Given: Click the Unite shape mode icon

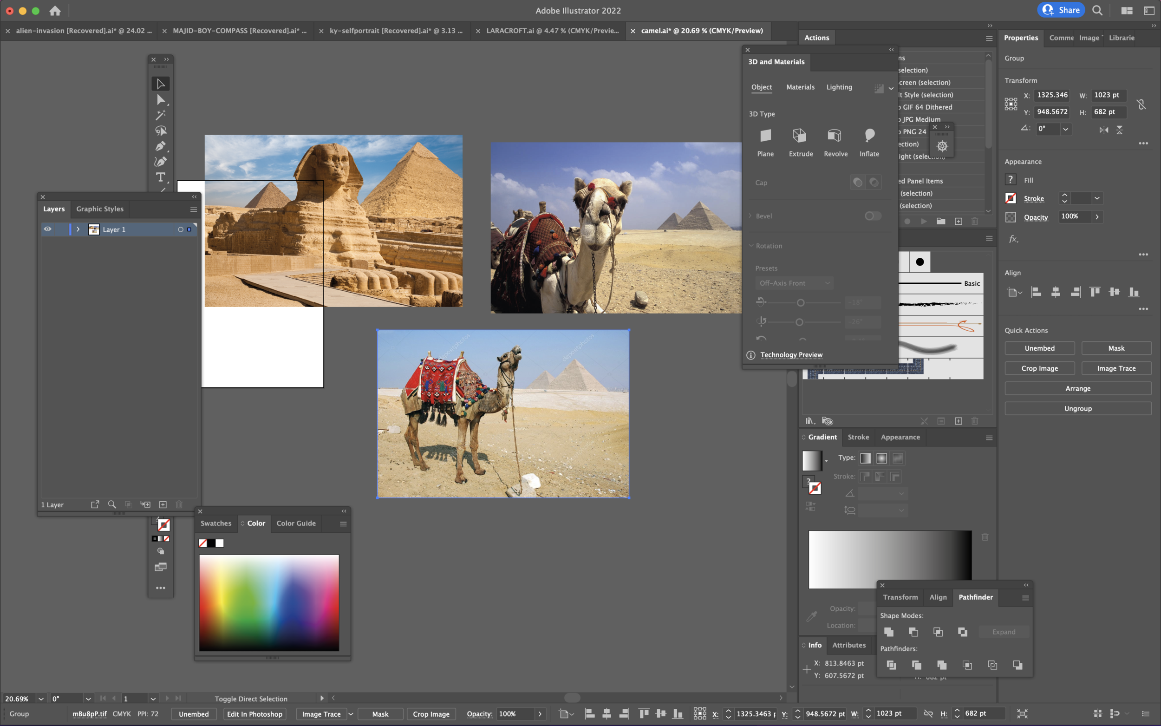Looking at the screenshot, I should coord(889,632).
